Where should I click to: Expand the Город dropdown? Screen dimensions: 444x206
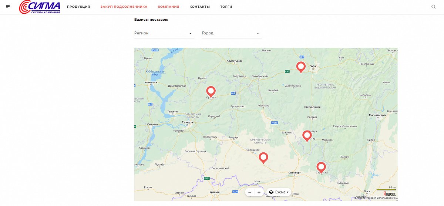[231, 33]
